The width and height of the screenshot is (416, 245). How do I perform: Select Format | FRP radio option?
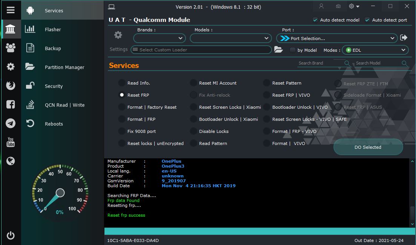click(x=121, y=119)
